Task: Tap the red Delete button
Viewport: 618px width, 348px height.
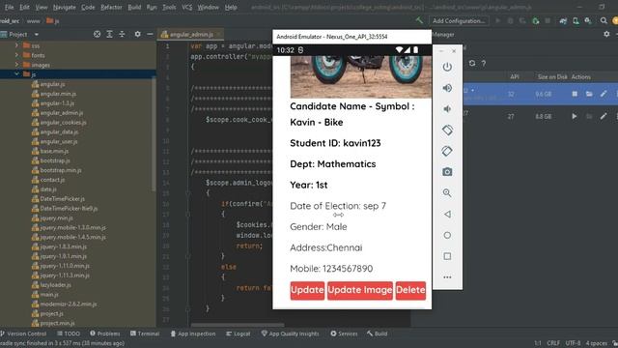Action: tap(410, 290)
